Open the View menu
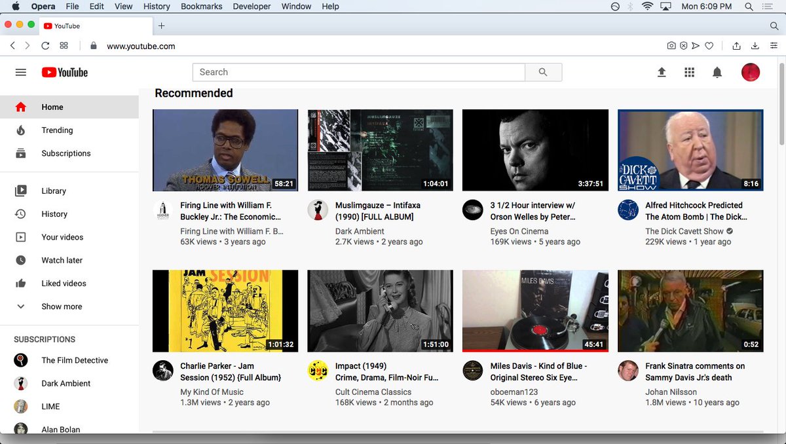 123,7
